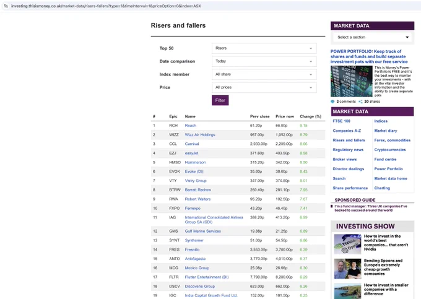This screenshot has width=421, height=299.
Task: Open the Vistry Group link
Action: pos(196,181)
